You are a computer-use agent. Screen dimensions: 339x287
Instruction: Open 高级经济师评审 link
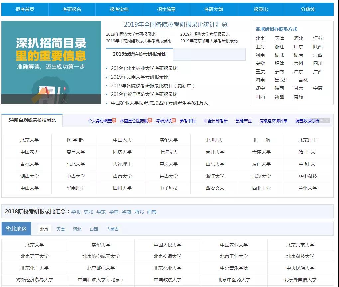pos(274,121)
